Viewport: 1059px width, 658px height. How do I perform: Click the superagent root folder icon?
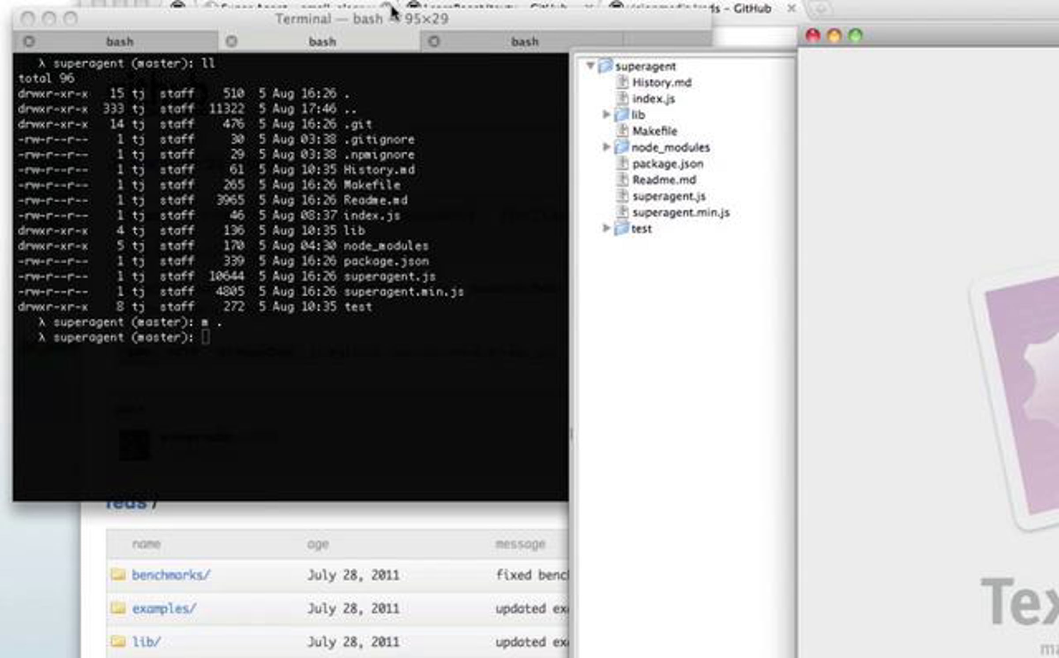(605, 66)
